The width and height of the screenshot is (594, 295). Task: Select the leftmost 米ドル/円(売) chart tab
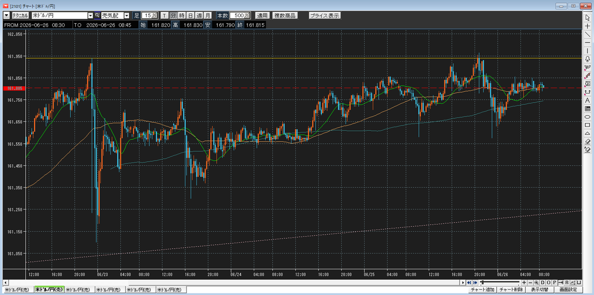pos(17,289)
